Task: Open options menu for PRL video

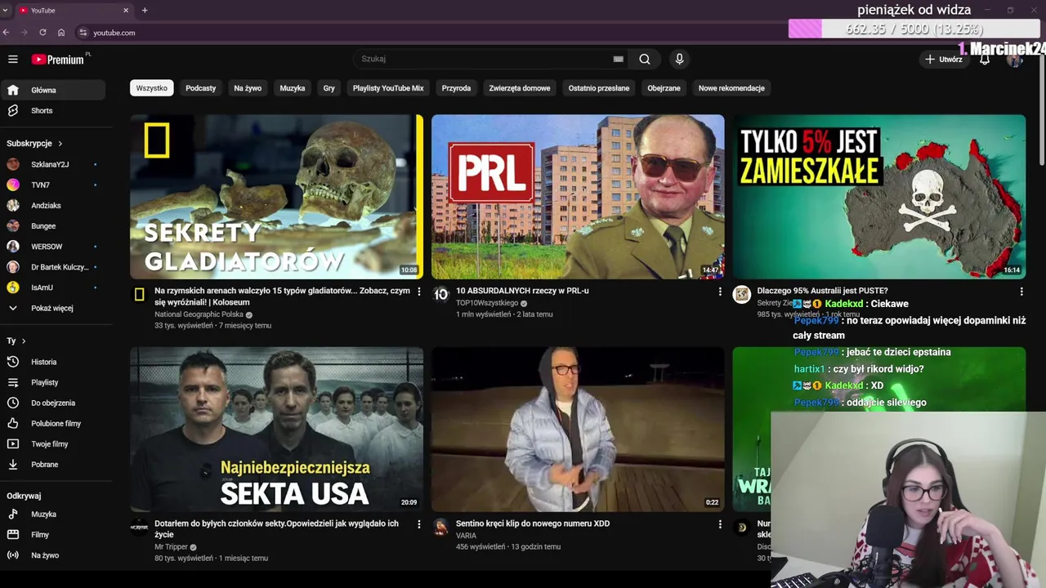Action: [x=720, y=292]
